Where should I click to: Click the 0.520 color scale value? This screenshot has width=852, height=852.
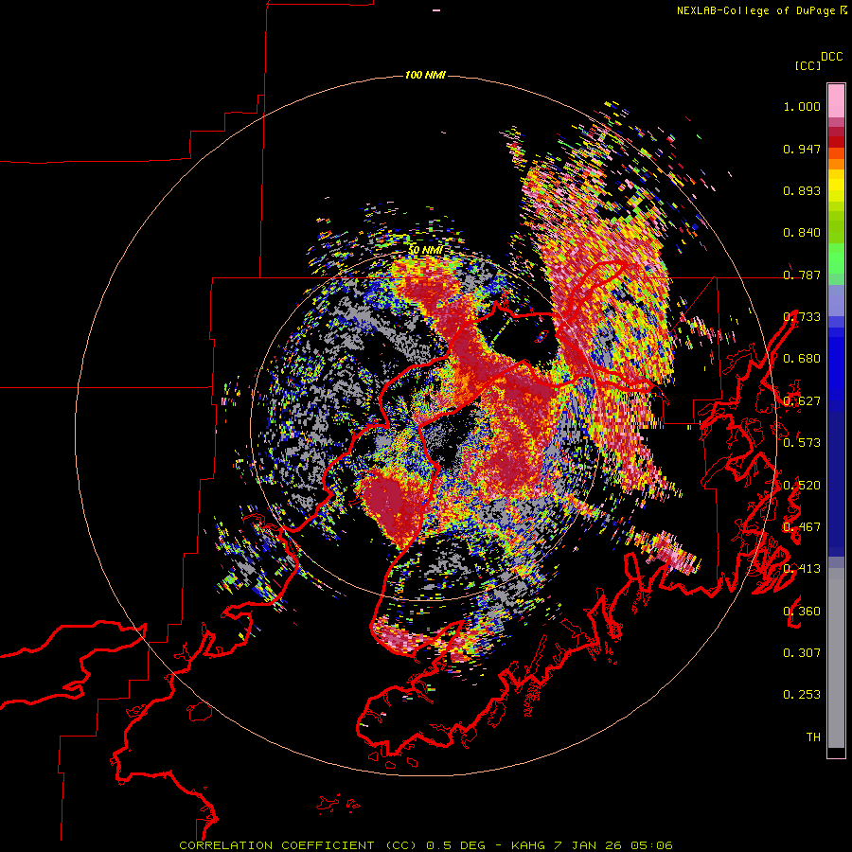click(802, 485)
